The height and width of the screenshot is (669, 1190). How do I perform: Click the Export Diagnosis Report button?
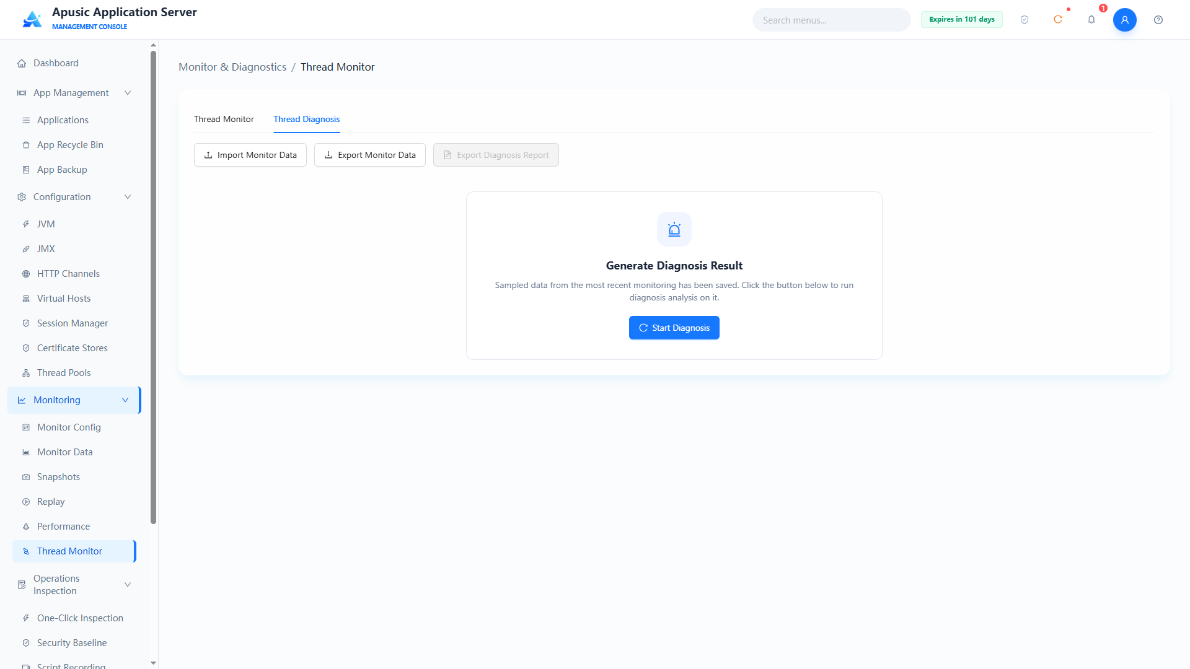click(496, 155)
